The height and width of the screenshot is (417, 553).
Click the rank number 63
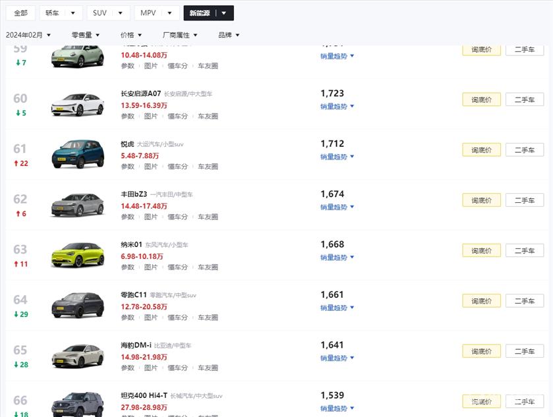coord(20,249)
